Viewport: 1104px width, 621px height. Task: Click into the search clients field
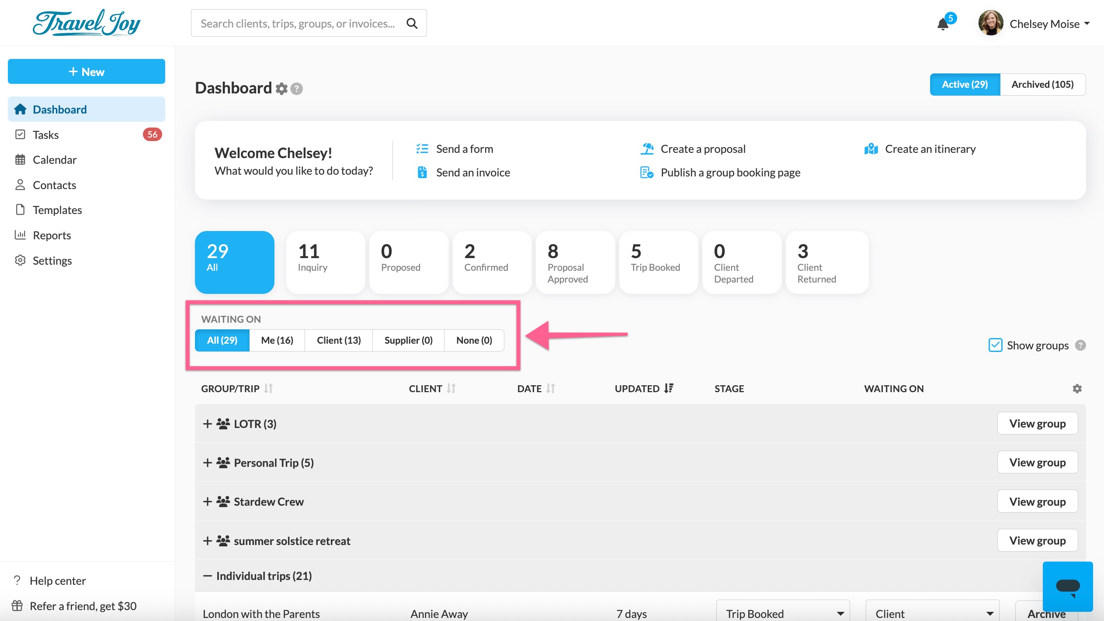297,23
